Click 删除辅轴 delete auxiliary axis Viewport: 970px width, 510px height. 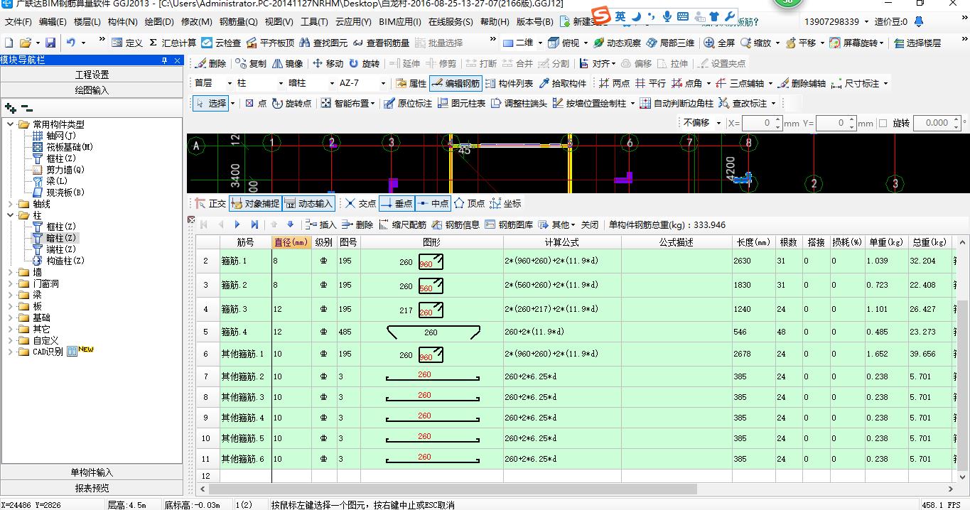pyautogui.click(x=802, y=83)
